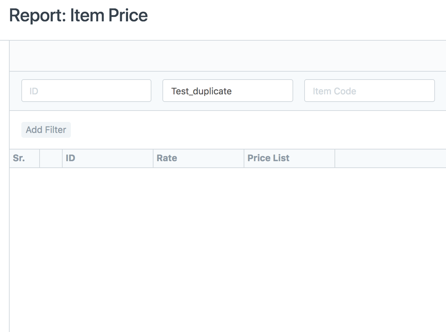Select the Test_duplicate filter field

[227, 91]
